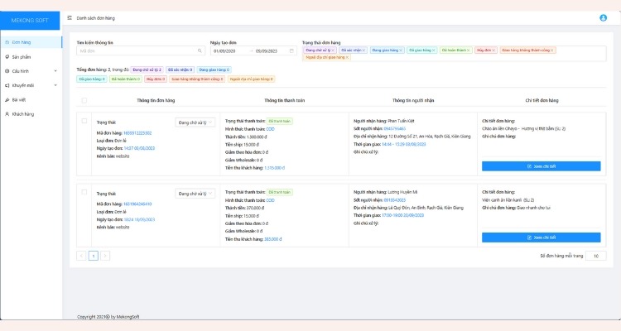The width and height of the screenshot is (621, 331).
Task: Open the user account avatar icon
Action: point(603,17)
